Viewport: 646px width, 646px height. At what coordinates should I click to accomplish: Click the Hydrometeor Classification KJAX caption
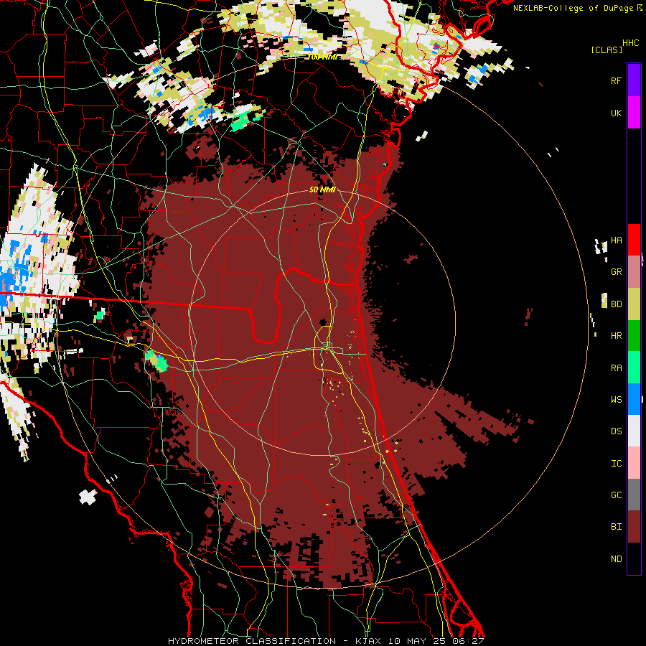[326, 641]
